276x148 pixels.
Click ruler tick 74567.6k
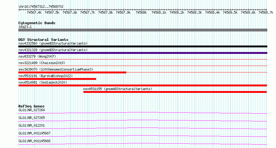[x=70, y=12]
